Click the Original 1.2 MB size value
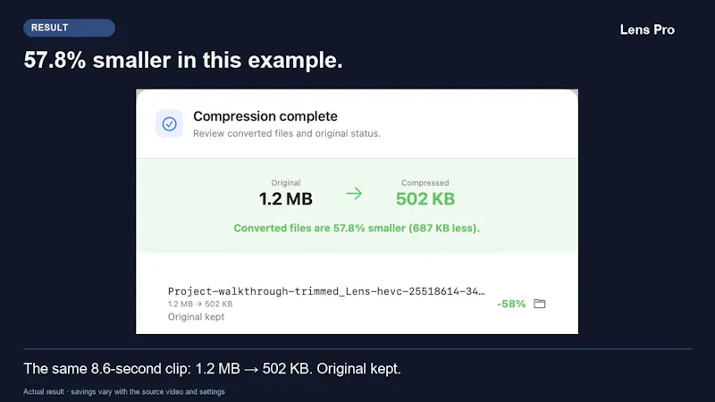 click(x=285, y=199)
